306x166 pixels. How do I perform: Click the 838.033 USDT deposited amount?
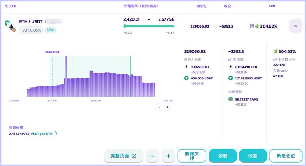tap(202, 78)
